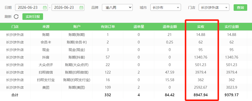The width and height of the screenshot is (252, 101).
Task: Expand the 城市 dropdown showing 长沙市
Action: click(166, 8)
